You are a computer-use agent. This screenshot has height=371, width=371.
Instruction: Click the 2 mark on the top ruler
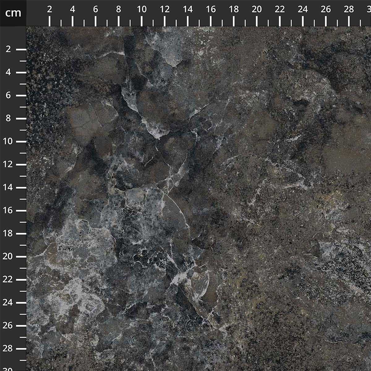49,10
